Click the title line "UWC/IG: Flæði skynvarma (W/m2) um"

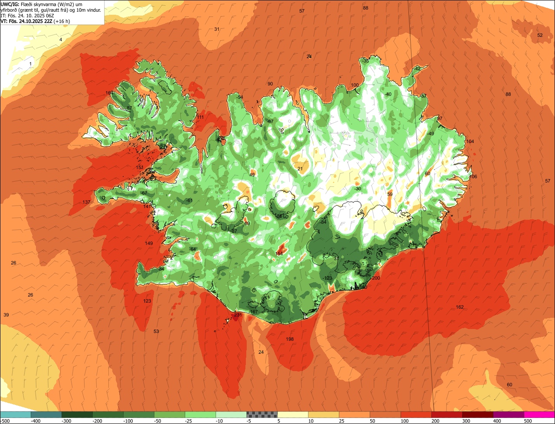(x=42, y=4)
